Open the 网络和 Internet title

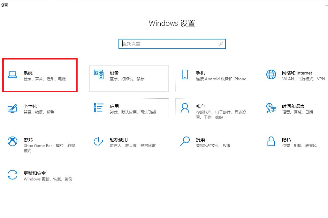coord(297,73)
